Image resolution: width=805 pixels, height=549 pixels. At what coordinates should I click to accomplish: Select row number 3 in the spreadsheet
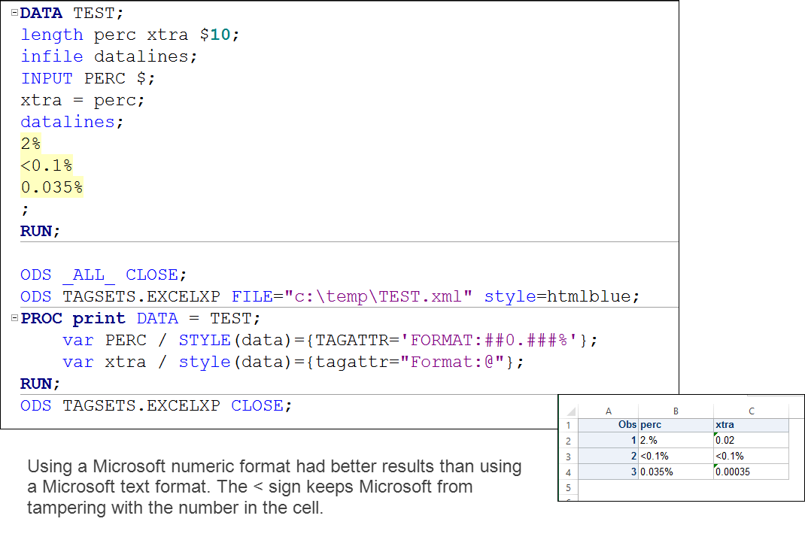point(568,455)
